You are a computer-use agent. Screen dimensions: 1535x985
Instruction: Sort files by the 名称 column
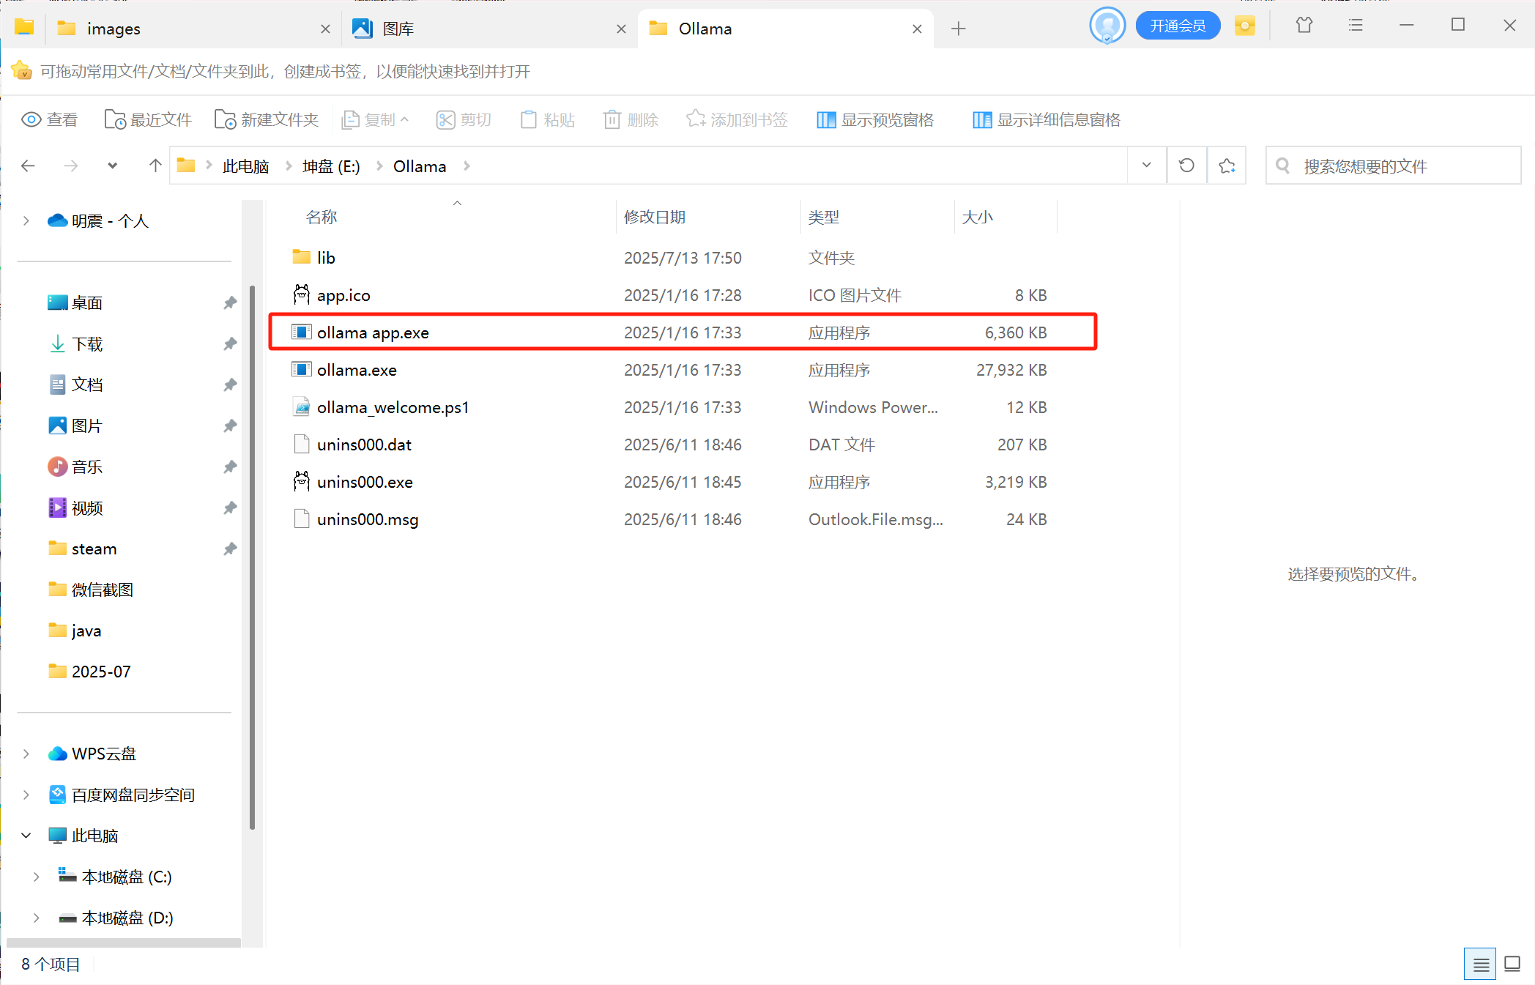(x=320, y=217)
